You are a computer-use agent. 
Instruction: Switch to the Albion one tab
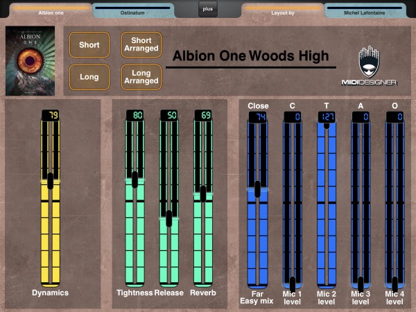coord(51,11)
